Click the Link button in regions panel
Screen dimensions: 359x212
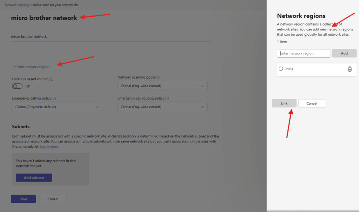click(284, 103)
